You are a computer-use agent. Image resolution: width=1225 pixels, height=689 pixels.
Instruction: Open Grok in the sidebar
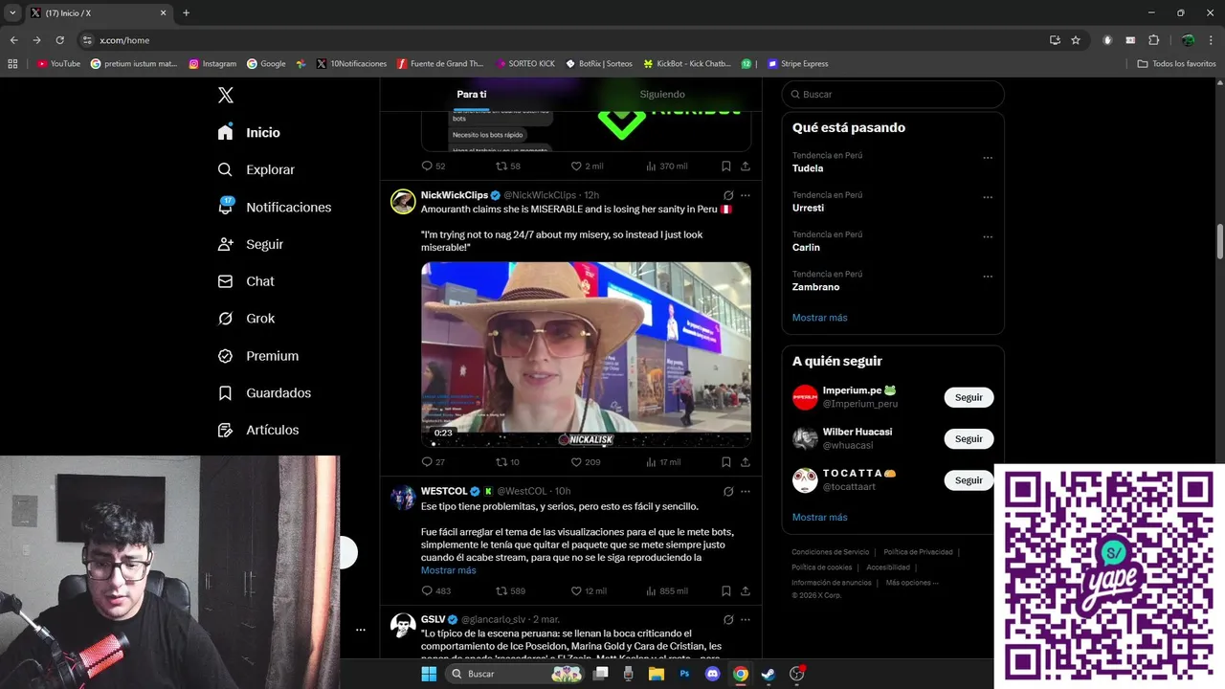coord(246,319)
